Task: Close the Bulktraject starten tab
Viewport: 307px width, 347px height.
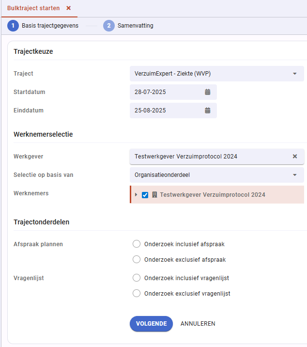Action: pos(69,8)
